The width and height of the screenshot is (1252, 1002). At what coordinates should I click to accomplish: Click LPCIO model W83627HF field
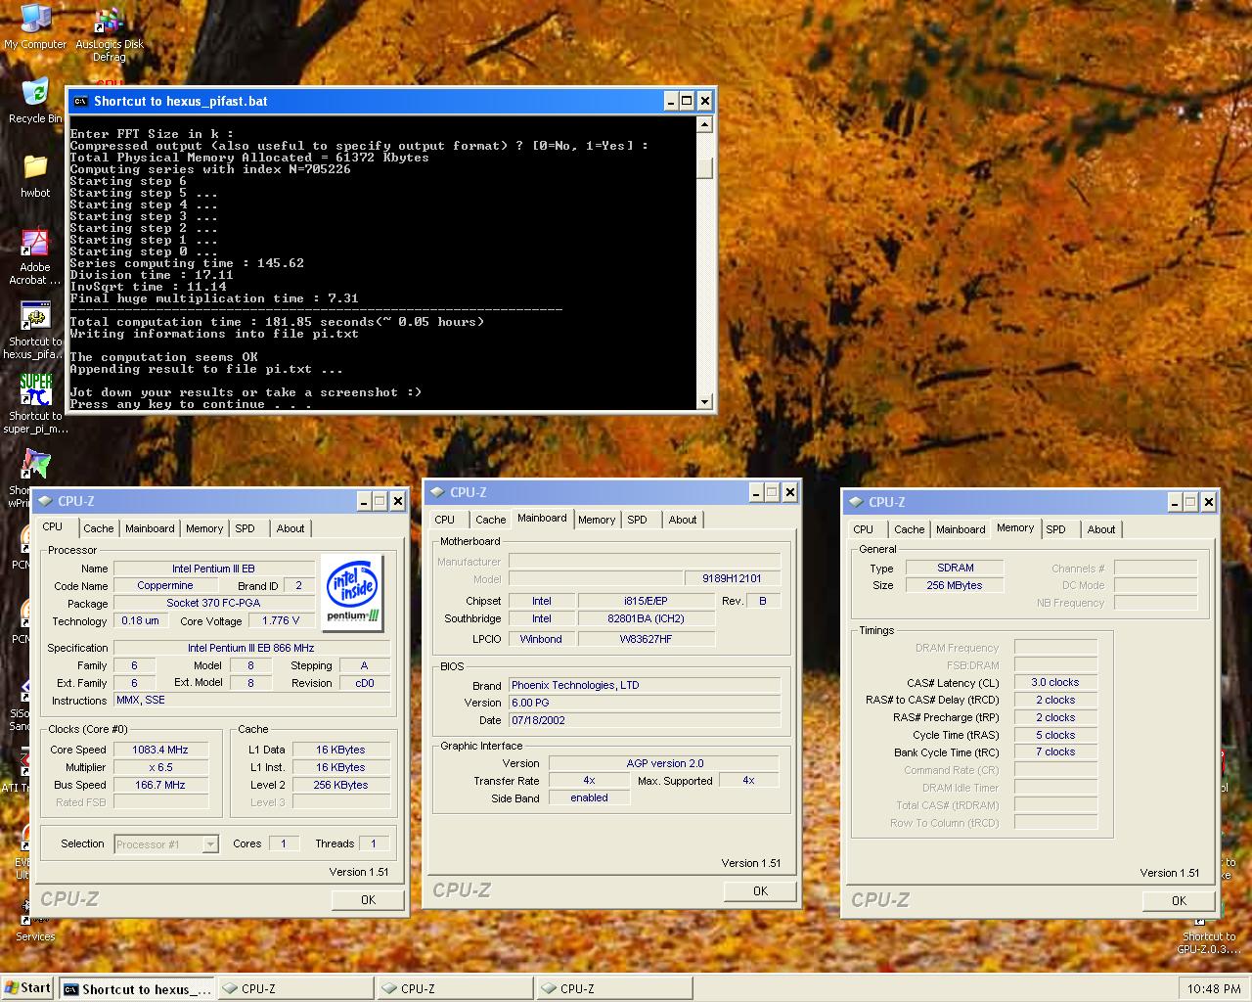click(x=646, y=639)
